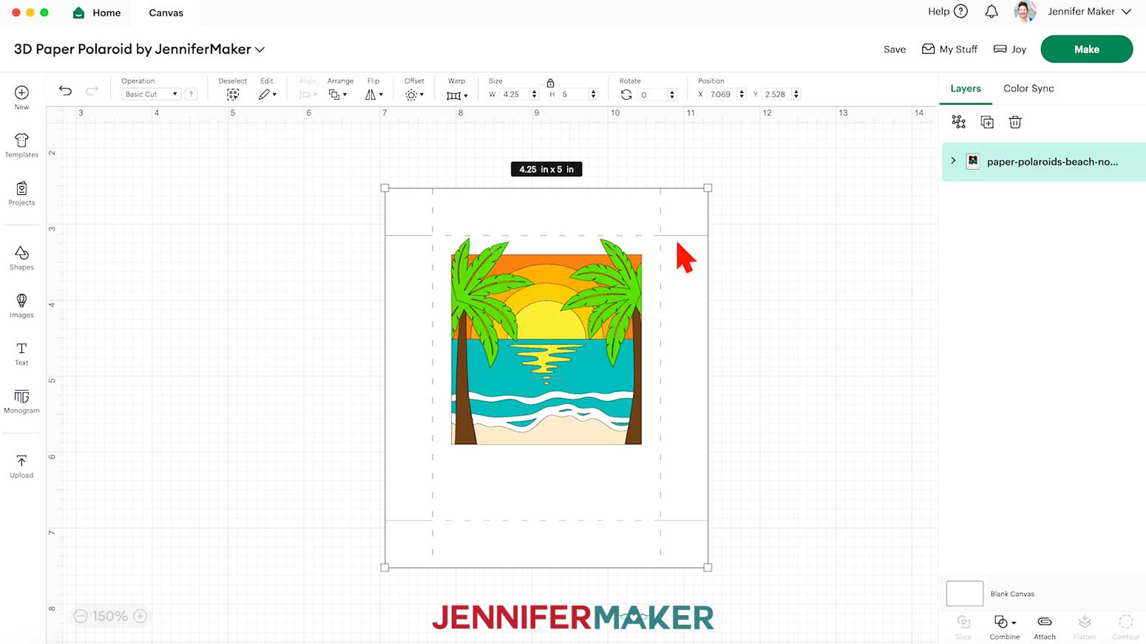Adjust the Height stepper arrows
Viewport: 1146px width, 644px height.
(593, 95)
